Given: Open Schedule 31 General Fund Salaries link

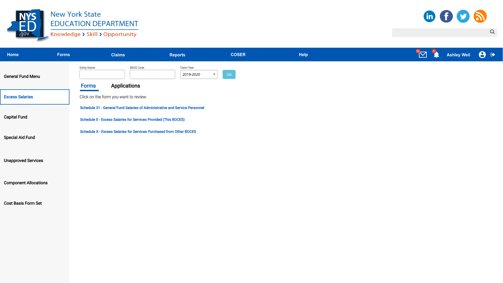Looking at the screenshot, I should (x=142, y=108).
